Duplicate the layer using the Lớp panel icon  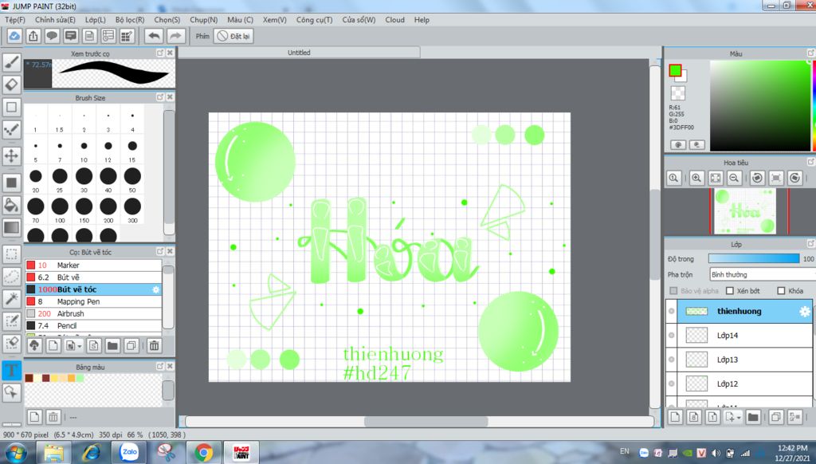tap(776, 417)
